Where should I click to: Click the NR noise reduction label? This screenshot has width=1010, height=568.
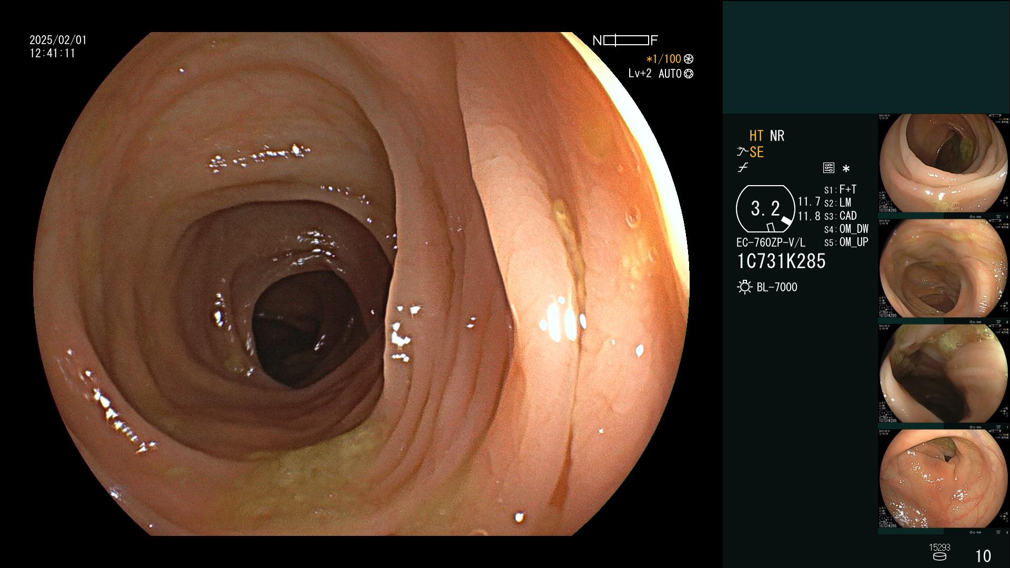tap(777, 136)
